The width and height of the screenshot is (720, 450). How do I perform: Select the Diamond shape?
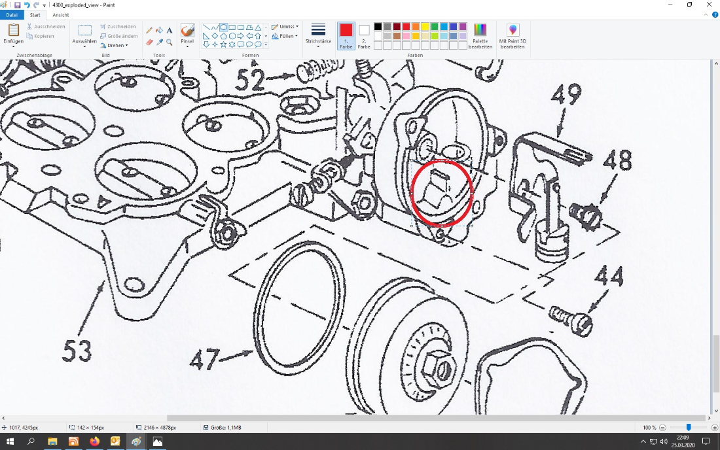tap(215, 36)
